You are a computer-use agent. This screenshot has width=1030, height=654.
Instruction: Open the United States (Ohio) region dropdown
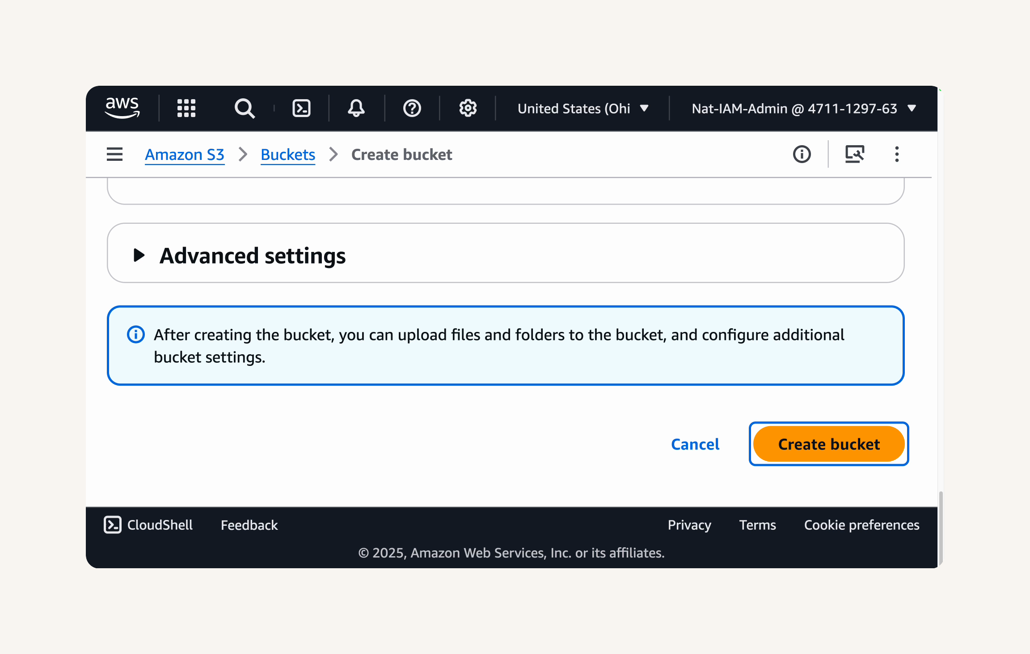[x=583, y=109]
